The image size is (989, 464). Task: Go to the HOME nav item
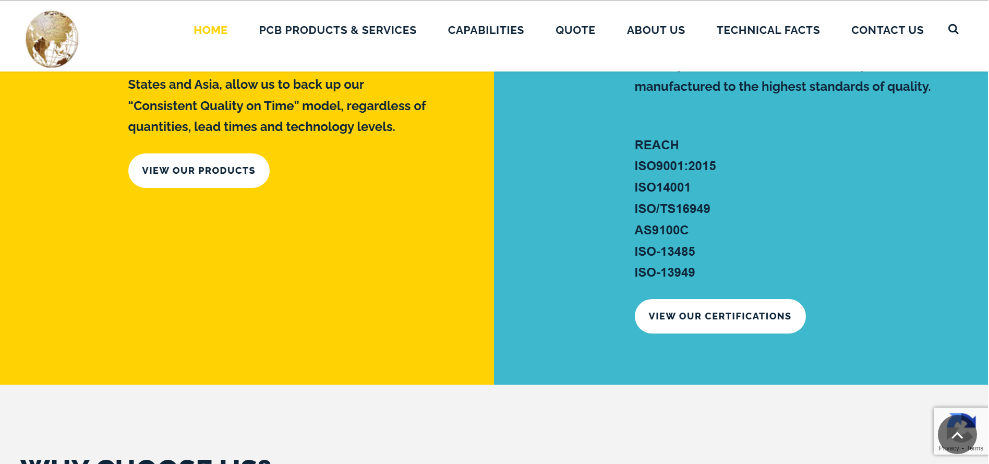click(210, 30)
